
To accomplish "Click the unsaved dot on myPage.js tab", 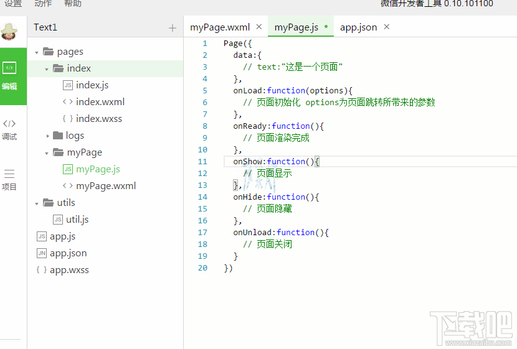I will coord(326,27).
